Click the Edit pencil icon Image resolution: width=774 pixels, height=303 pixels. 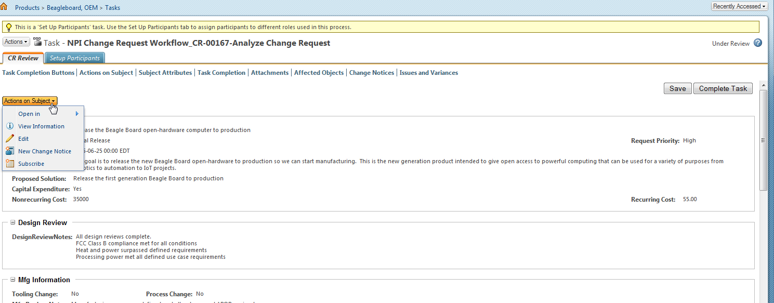tap(9, 139)
